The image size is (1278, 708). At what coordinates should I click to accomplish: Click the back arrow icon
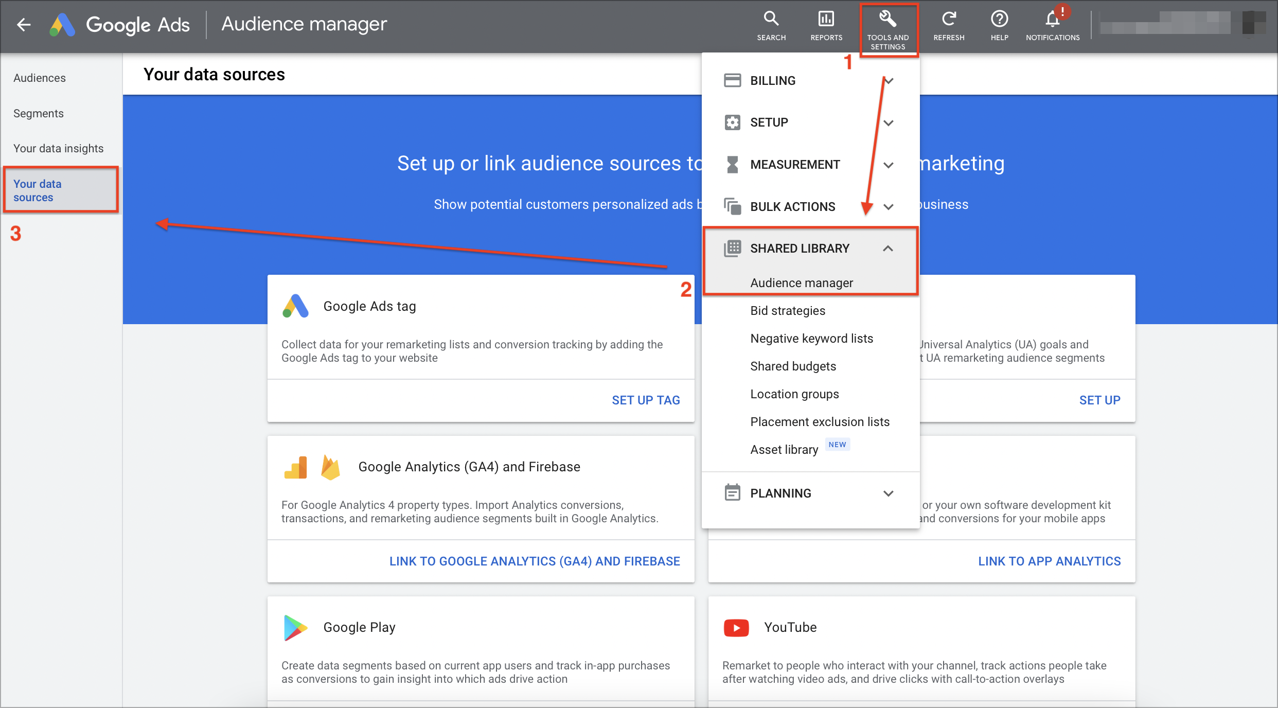pos(24,24)
